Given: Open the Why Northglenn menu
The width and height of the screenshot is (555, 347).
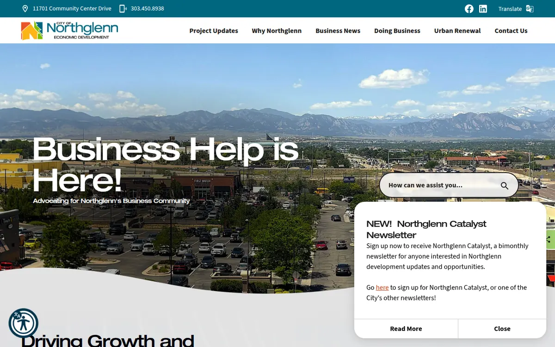Looking at the screenshot, I should pyautogui.click(x=277, y=31).
